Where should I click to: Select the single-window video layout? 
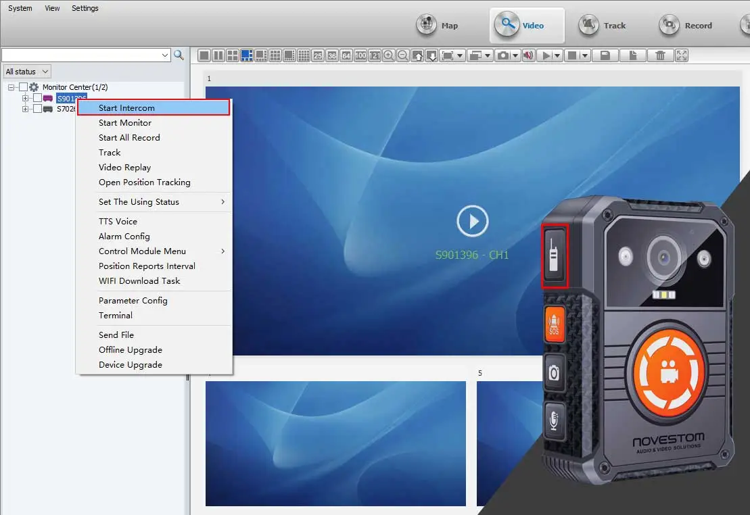coord(204,55)
